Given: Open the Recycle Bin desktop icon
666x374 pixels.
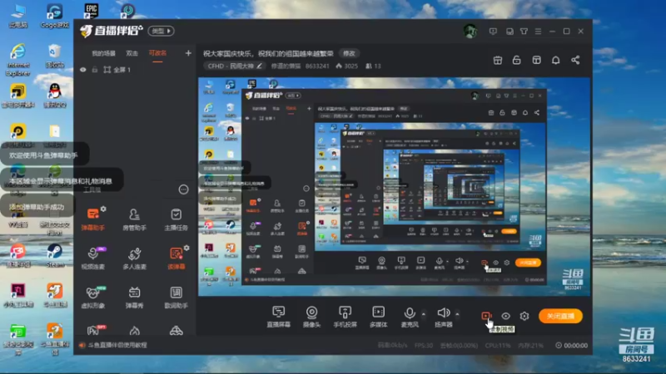Looking at the screenshot, I should [55, 55].
